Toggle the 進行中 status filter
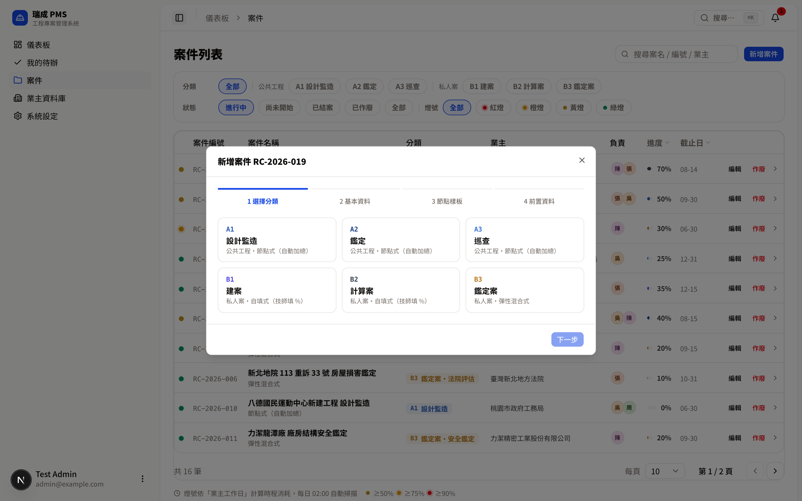The width and height of the screenshot is (802, 501). [x=236, y=108]
